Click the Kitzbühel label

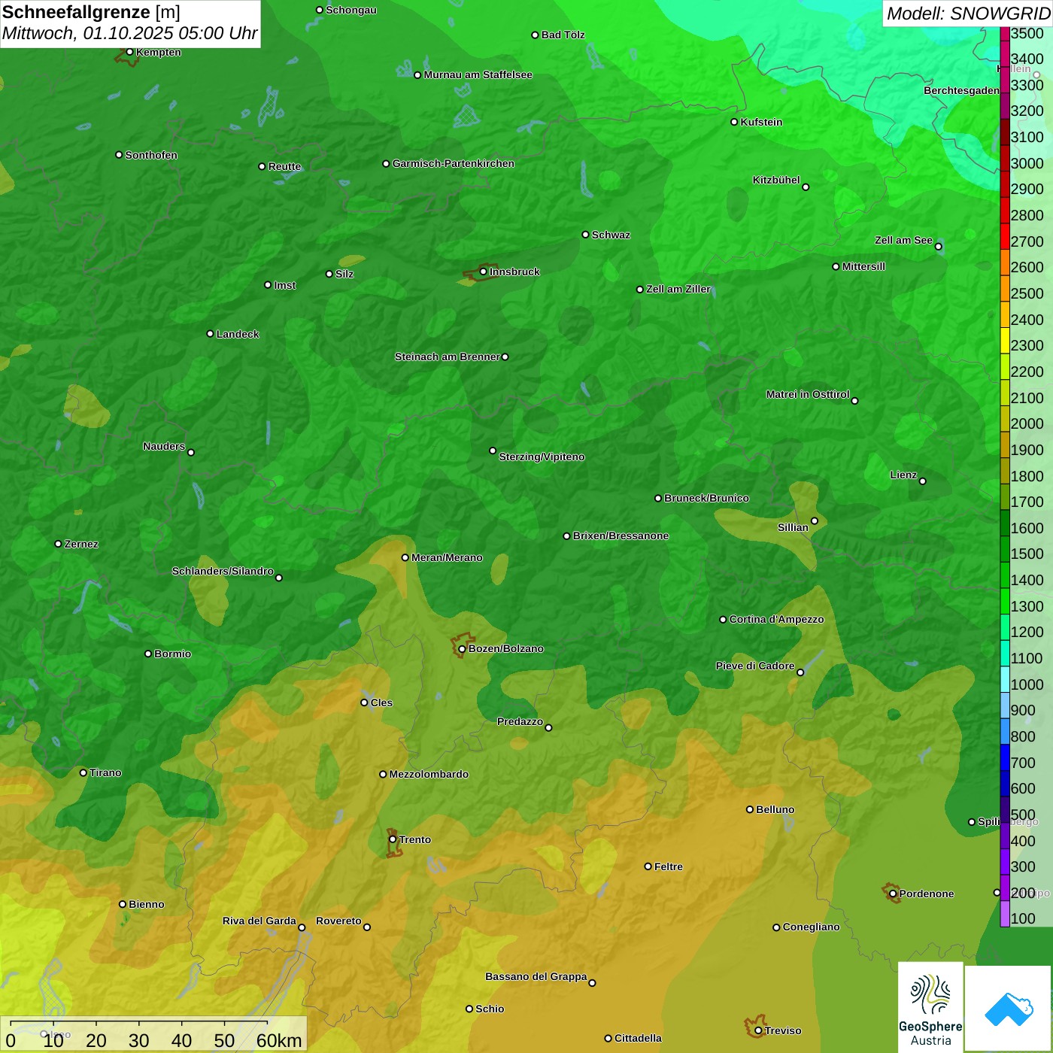(776, 180)
